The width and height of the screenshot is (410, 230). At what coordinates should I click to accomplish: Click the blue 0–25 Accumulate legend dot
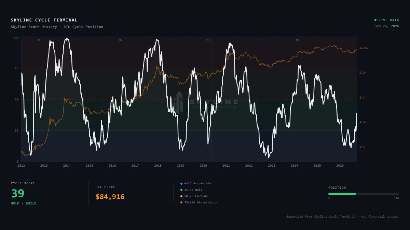pyautogui.click(x=181, y=183)
